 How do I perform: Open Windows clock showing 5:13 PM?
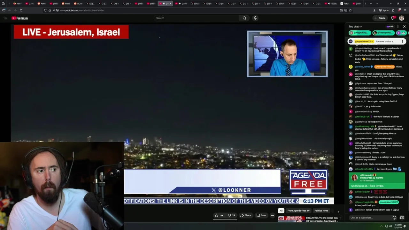click(x=398, y=226)
